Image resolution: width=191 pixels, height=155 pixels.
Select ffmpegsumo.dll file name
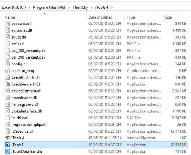pos(25,105)
